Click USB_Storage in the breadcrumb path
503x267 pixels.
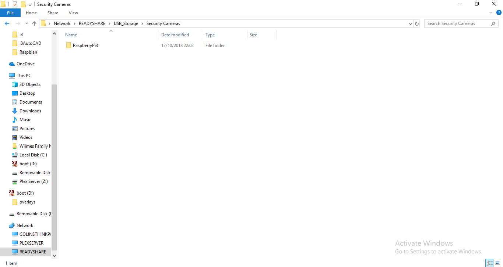click(x=126, y=23)
